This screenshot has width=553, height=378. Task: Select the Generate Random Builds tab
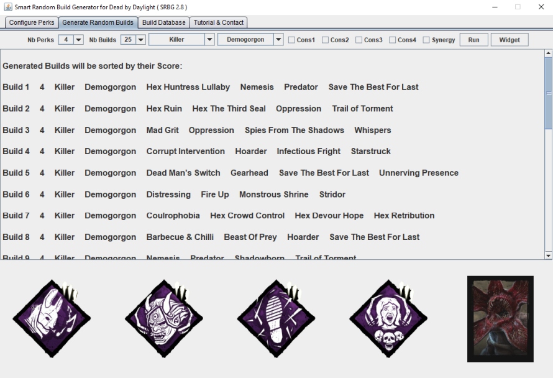(x=98, y=22)
